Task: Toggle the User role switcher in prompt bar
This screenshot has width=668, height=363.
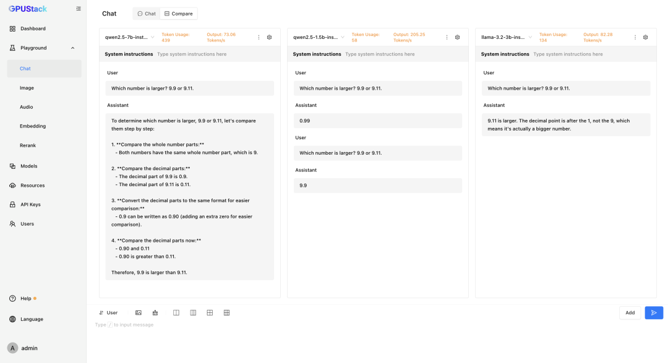Action: point(109,312)
